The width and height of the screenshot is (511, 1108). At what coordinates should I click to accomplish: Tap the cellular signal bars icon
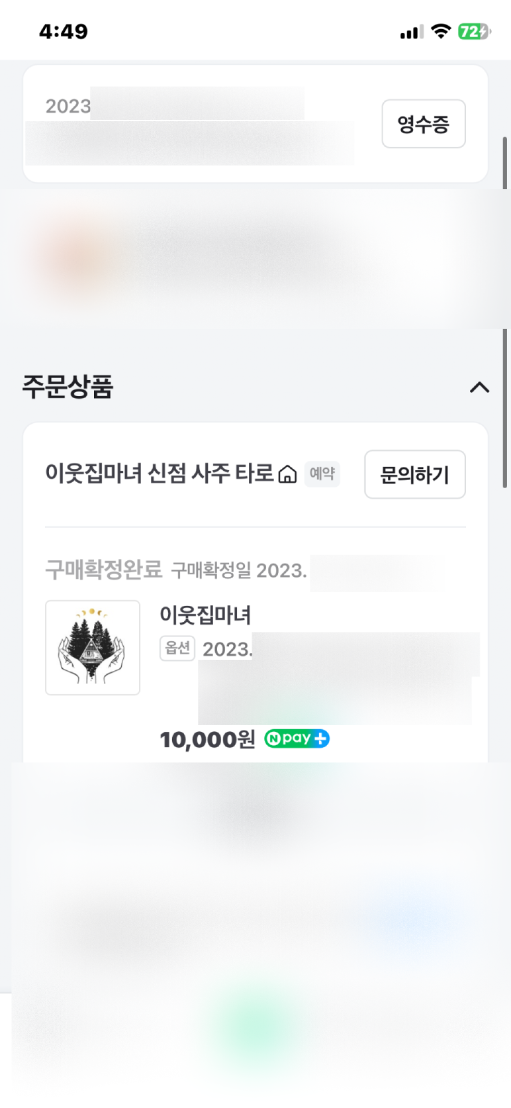411,32
